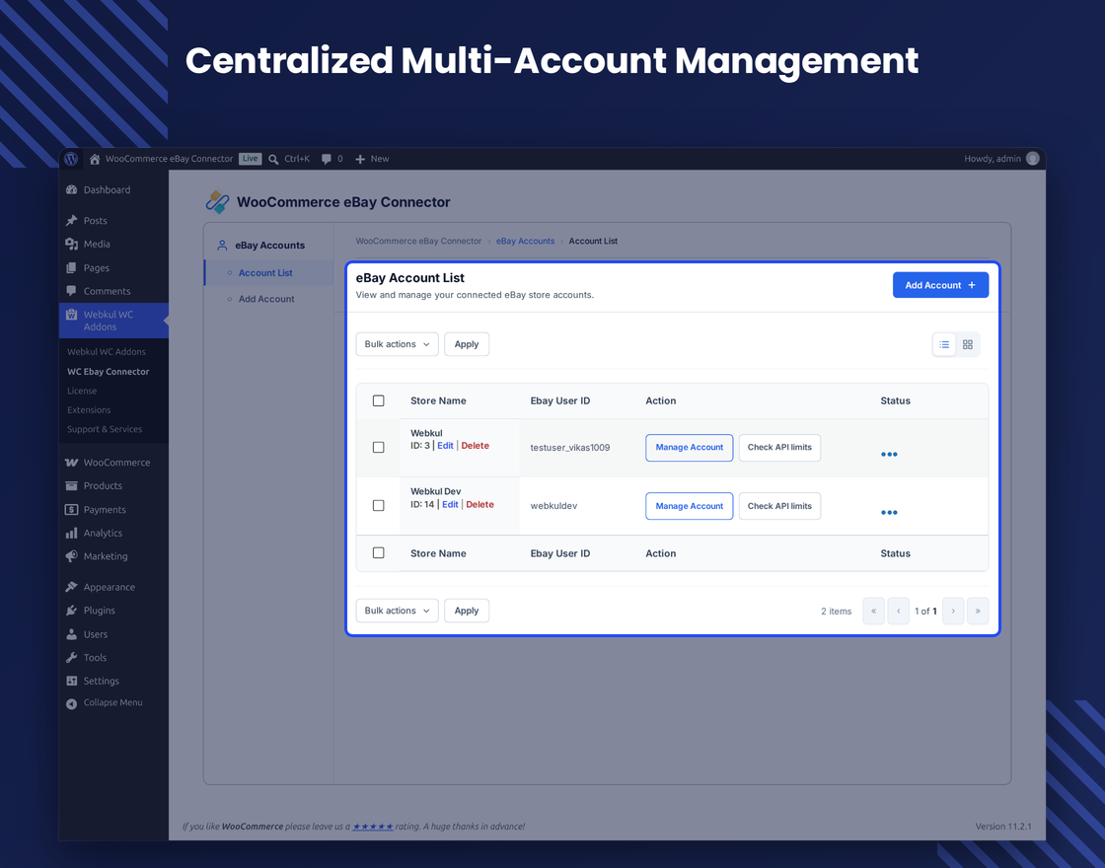Click the Comments icon in sidebar
Screen dimensions: 1105x868
[x=71, y=291]
